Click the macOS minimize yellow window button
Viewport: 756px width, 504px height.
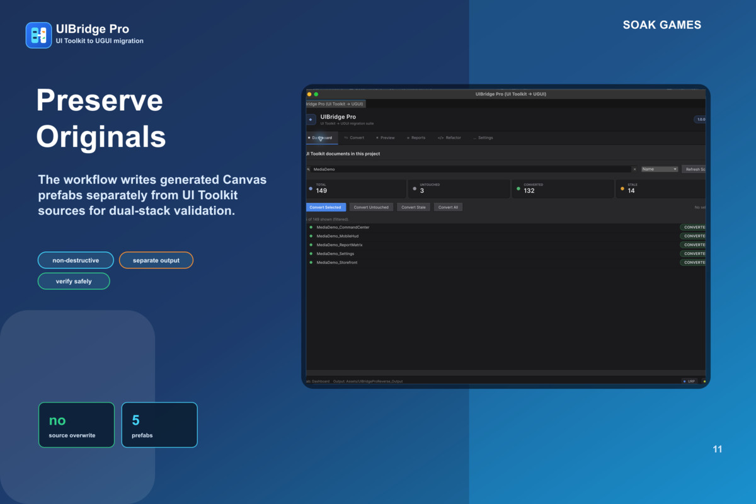309,94
